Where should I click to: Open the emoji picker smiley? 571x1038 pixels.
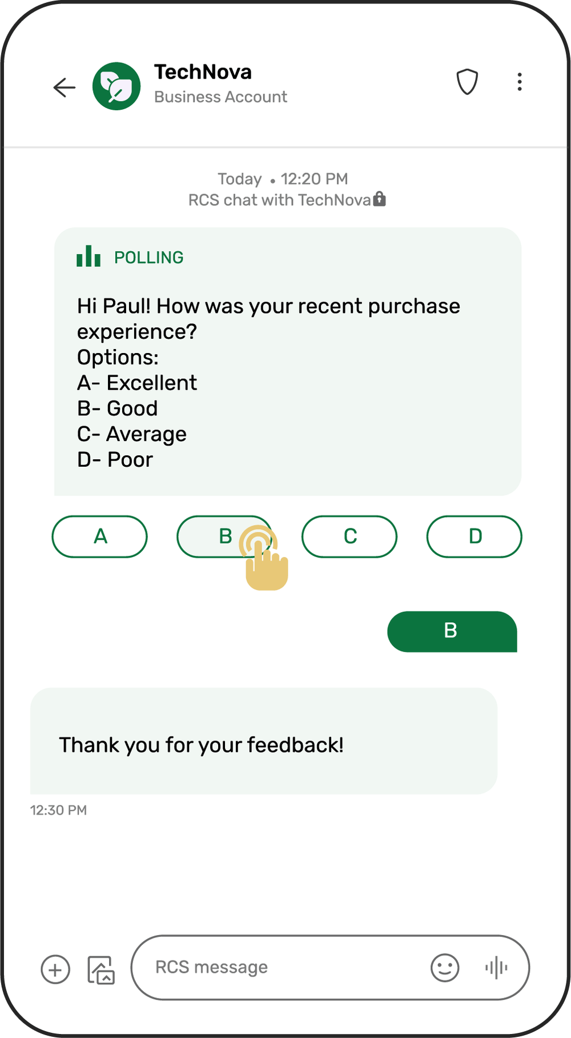pyautogui.click(x=445, y=968)
